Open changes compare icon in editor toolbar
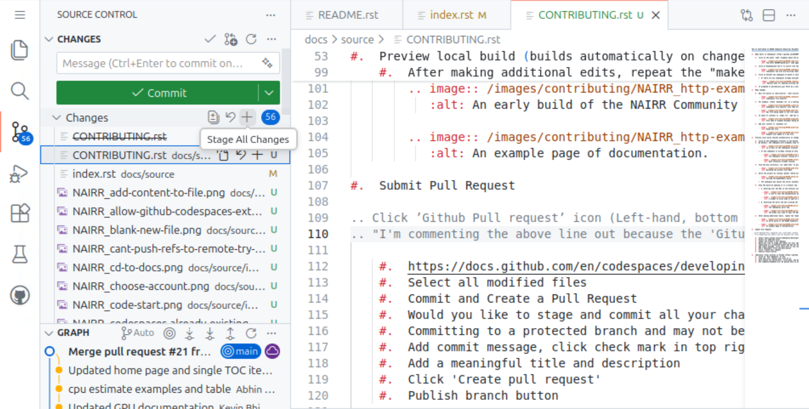This screenshot has height=409, width=809. (x=747, y=15)
